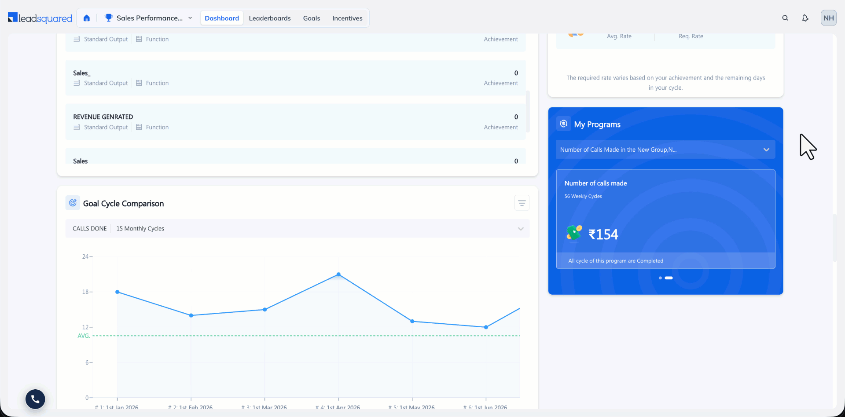The width and height of the screenshot is (845, 417).
Task: Open the search magnifier icon
Action: tap(785, 18)
